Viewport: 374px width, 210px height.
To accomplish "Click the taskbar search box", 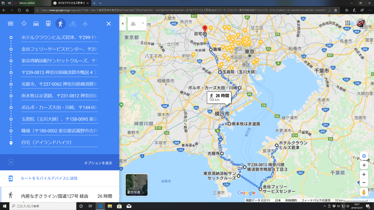I will [x=43, y=206].
